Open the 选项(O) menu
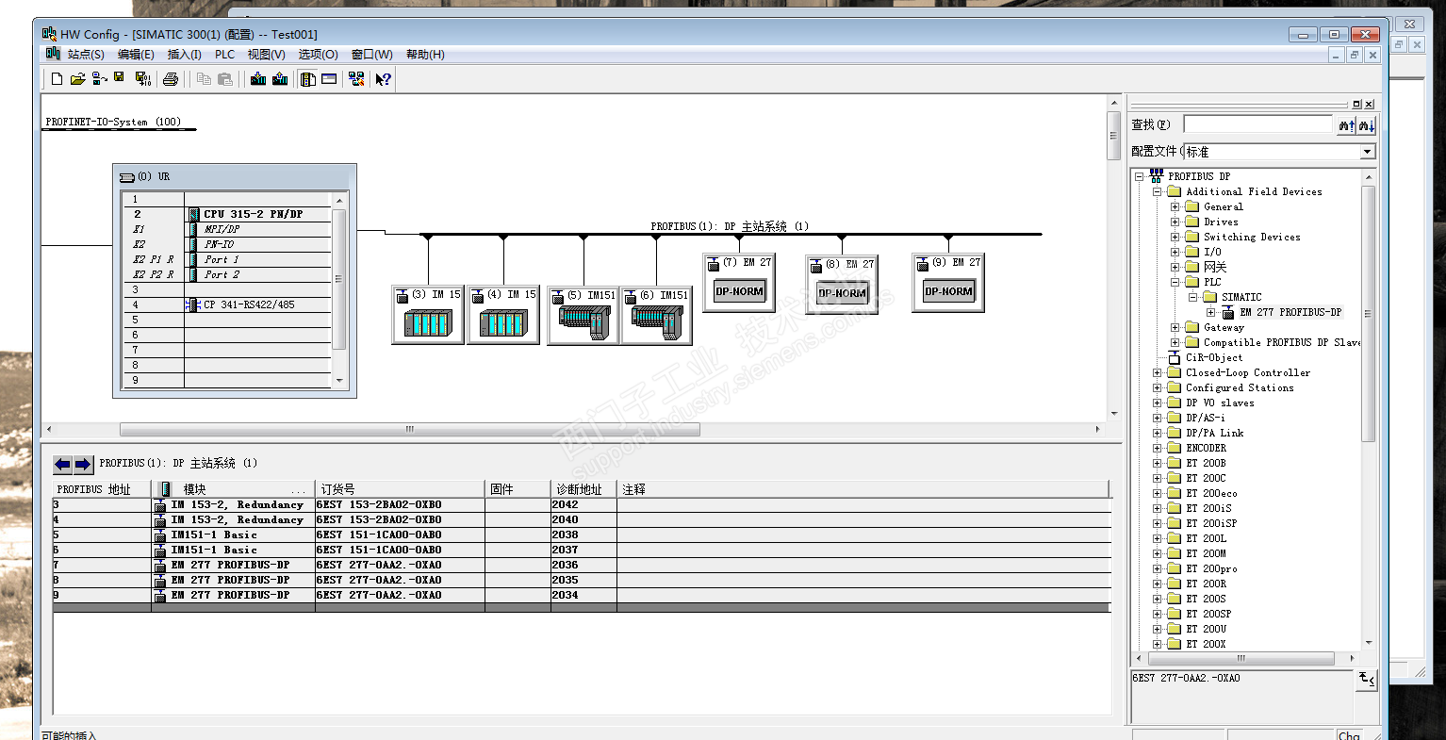The image size is (1446, 740). tap(319, 55)
